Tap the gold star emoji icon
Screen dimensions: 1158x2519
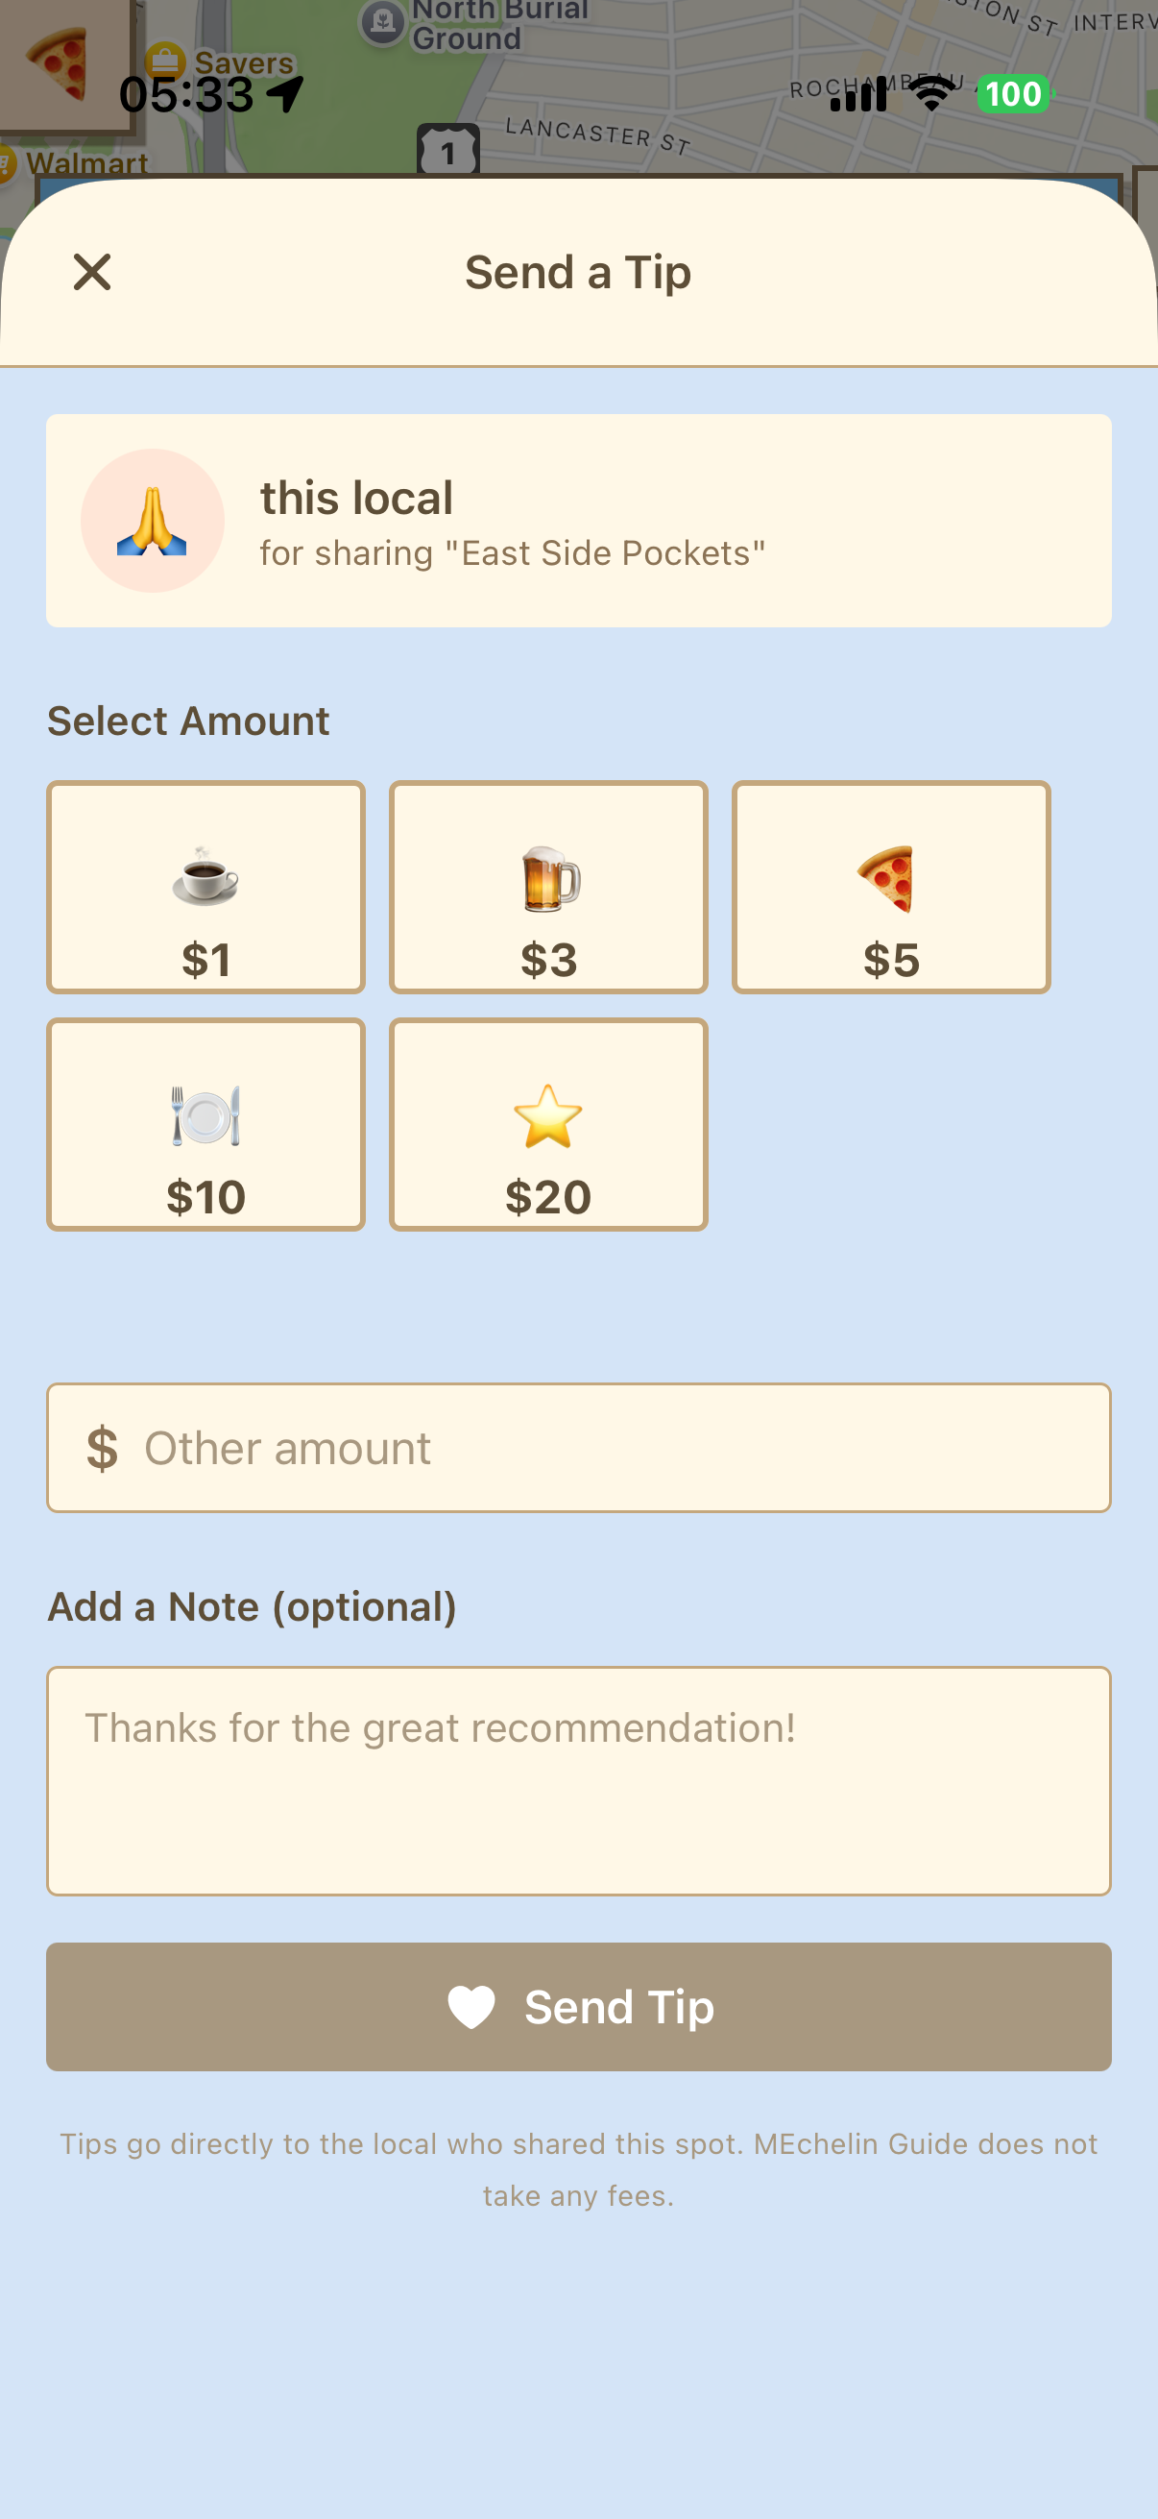point(548,1115)
